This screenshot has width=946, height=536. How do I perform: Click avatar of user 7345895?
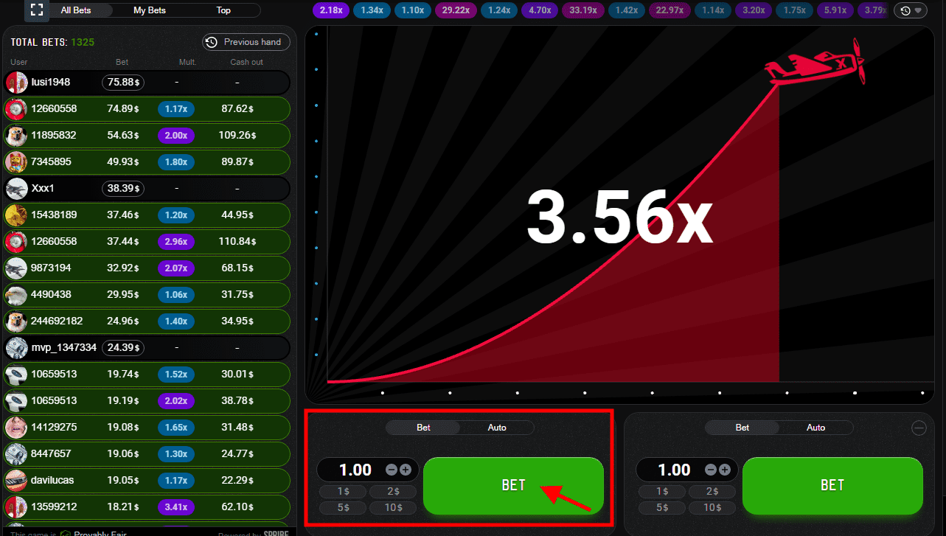coord(16,161)
